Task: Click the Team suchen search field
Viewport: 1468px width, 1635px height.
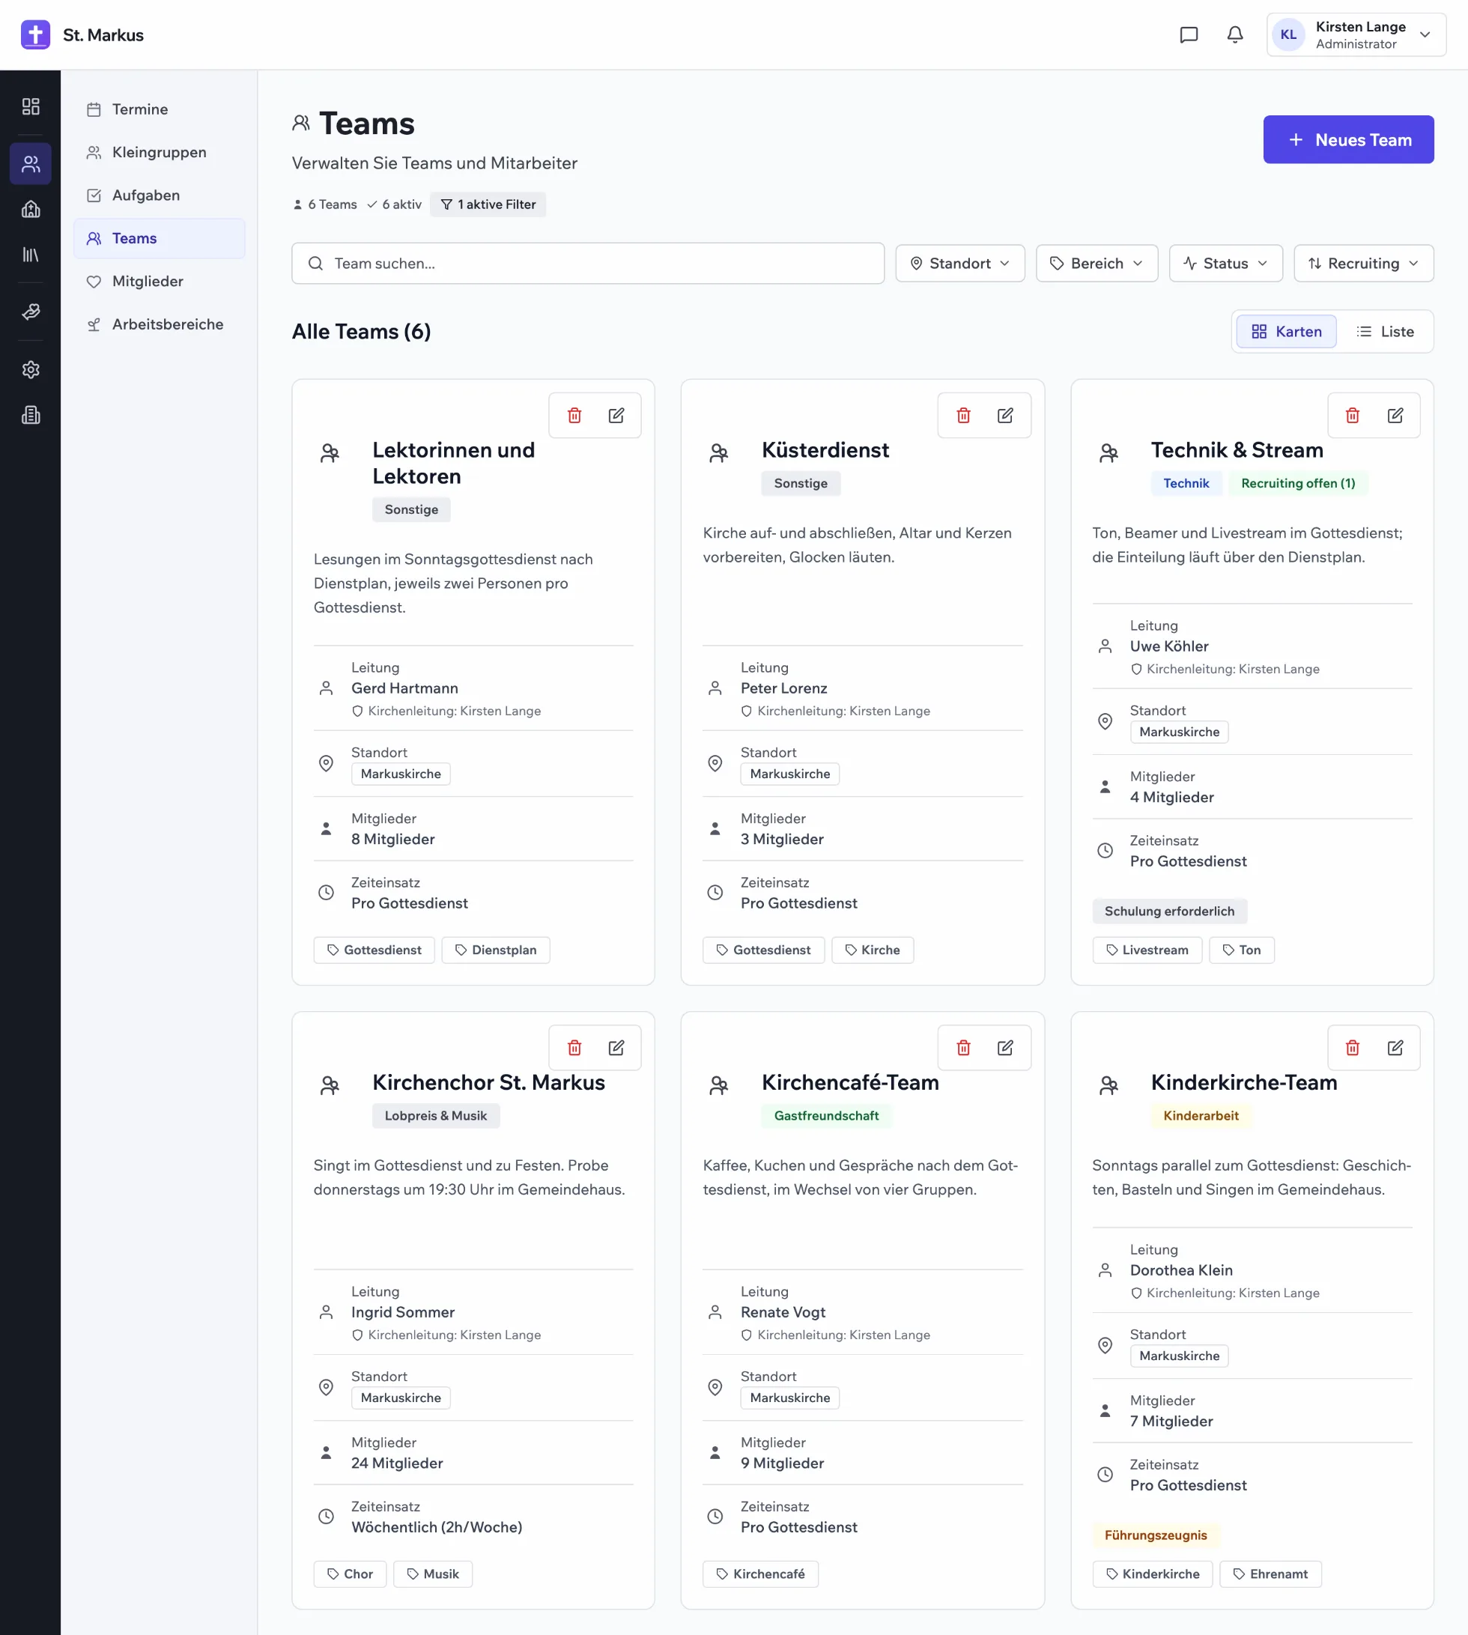Action: tap(587, 264)
